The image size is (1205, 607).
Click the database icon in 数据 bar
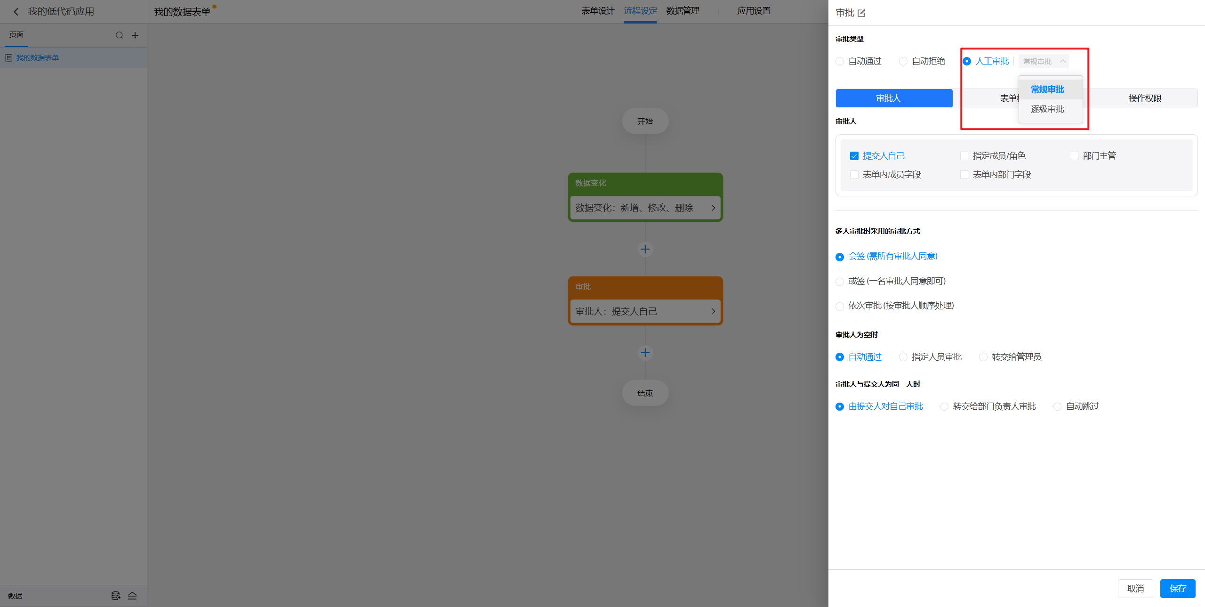click(x=115, y=596)
